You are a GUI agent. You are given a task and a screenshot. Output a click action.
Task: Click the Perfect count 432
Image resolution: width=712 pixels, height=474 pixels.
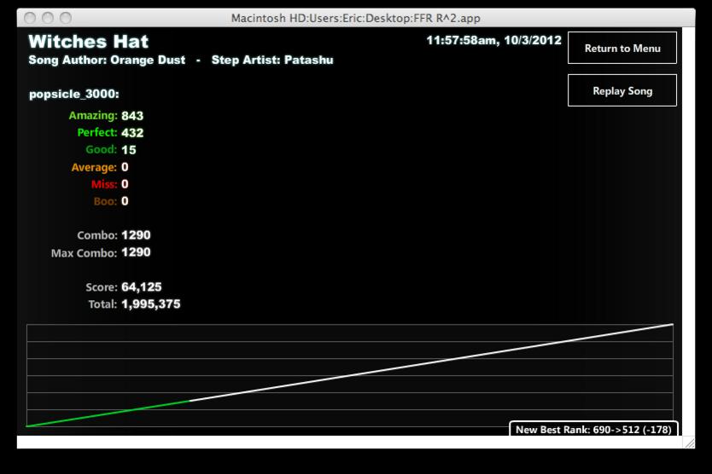click(x=132, y=133)
